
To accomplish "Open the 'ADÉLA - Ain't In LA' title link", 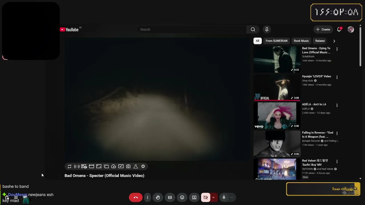I will (x=314, y=104).
